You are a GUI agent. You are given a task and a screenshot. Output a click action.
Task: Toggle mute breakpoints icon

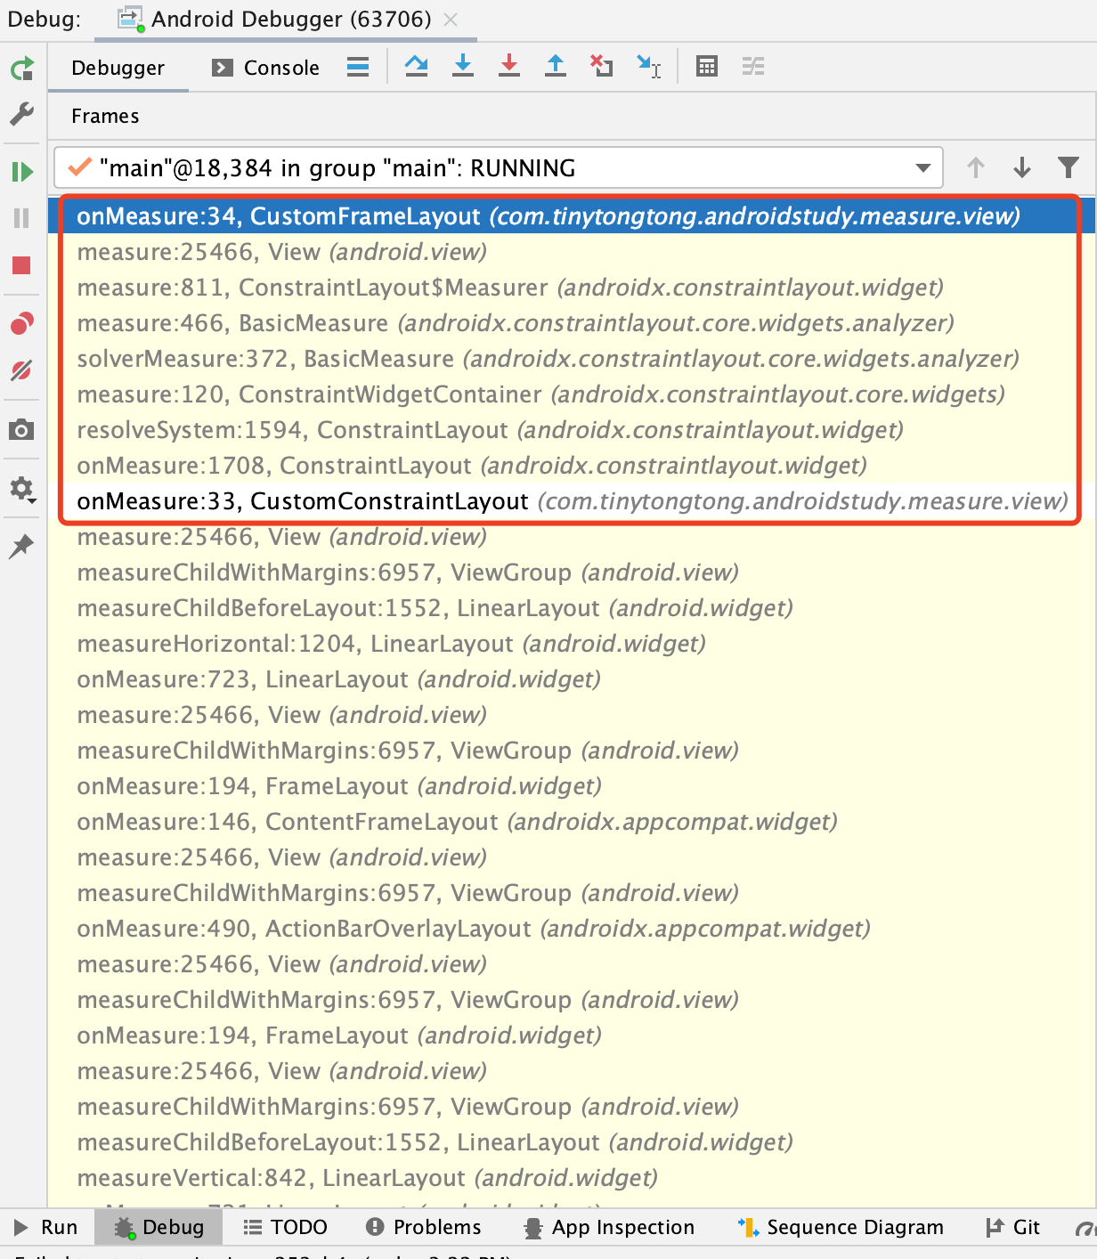[22, 370]
